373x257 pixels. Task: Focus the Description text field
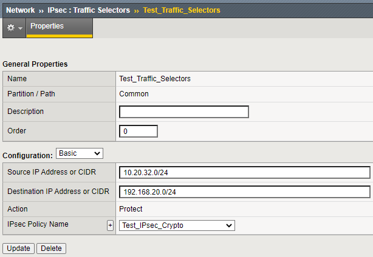click(x=184, y=112)
